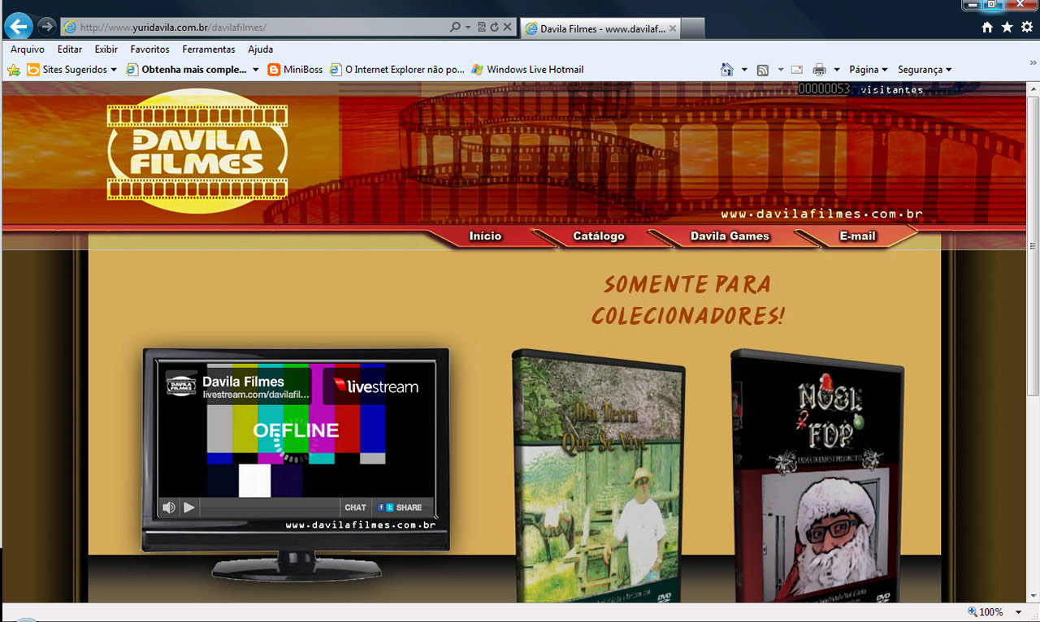The image size is (1040, 622).
Task: Click the zoom 100% magnifier in status bar
Action: pos(973,612)
